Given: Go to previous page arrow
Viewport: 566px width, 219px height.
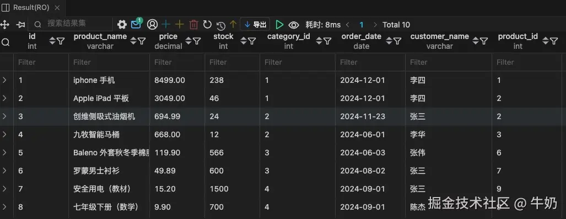Looking at the screenshot, I should pos(348,25).
